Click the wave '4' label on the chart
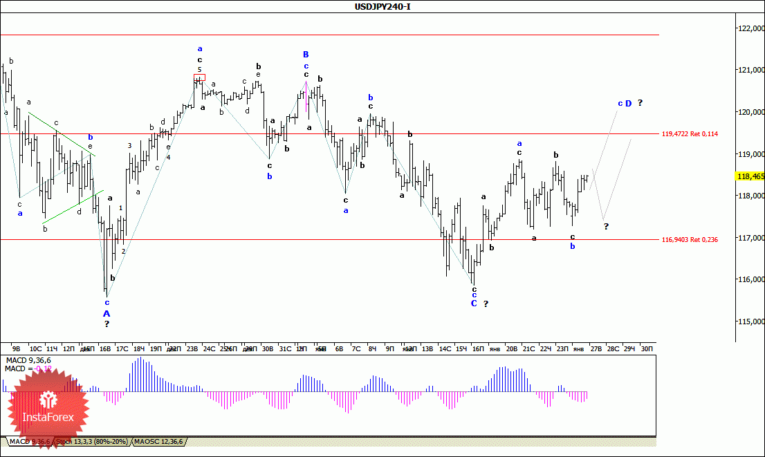The width and height of the screenshot is (765, 457). click(168, 157)
